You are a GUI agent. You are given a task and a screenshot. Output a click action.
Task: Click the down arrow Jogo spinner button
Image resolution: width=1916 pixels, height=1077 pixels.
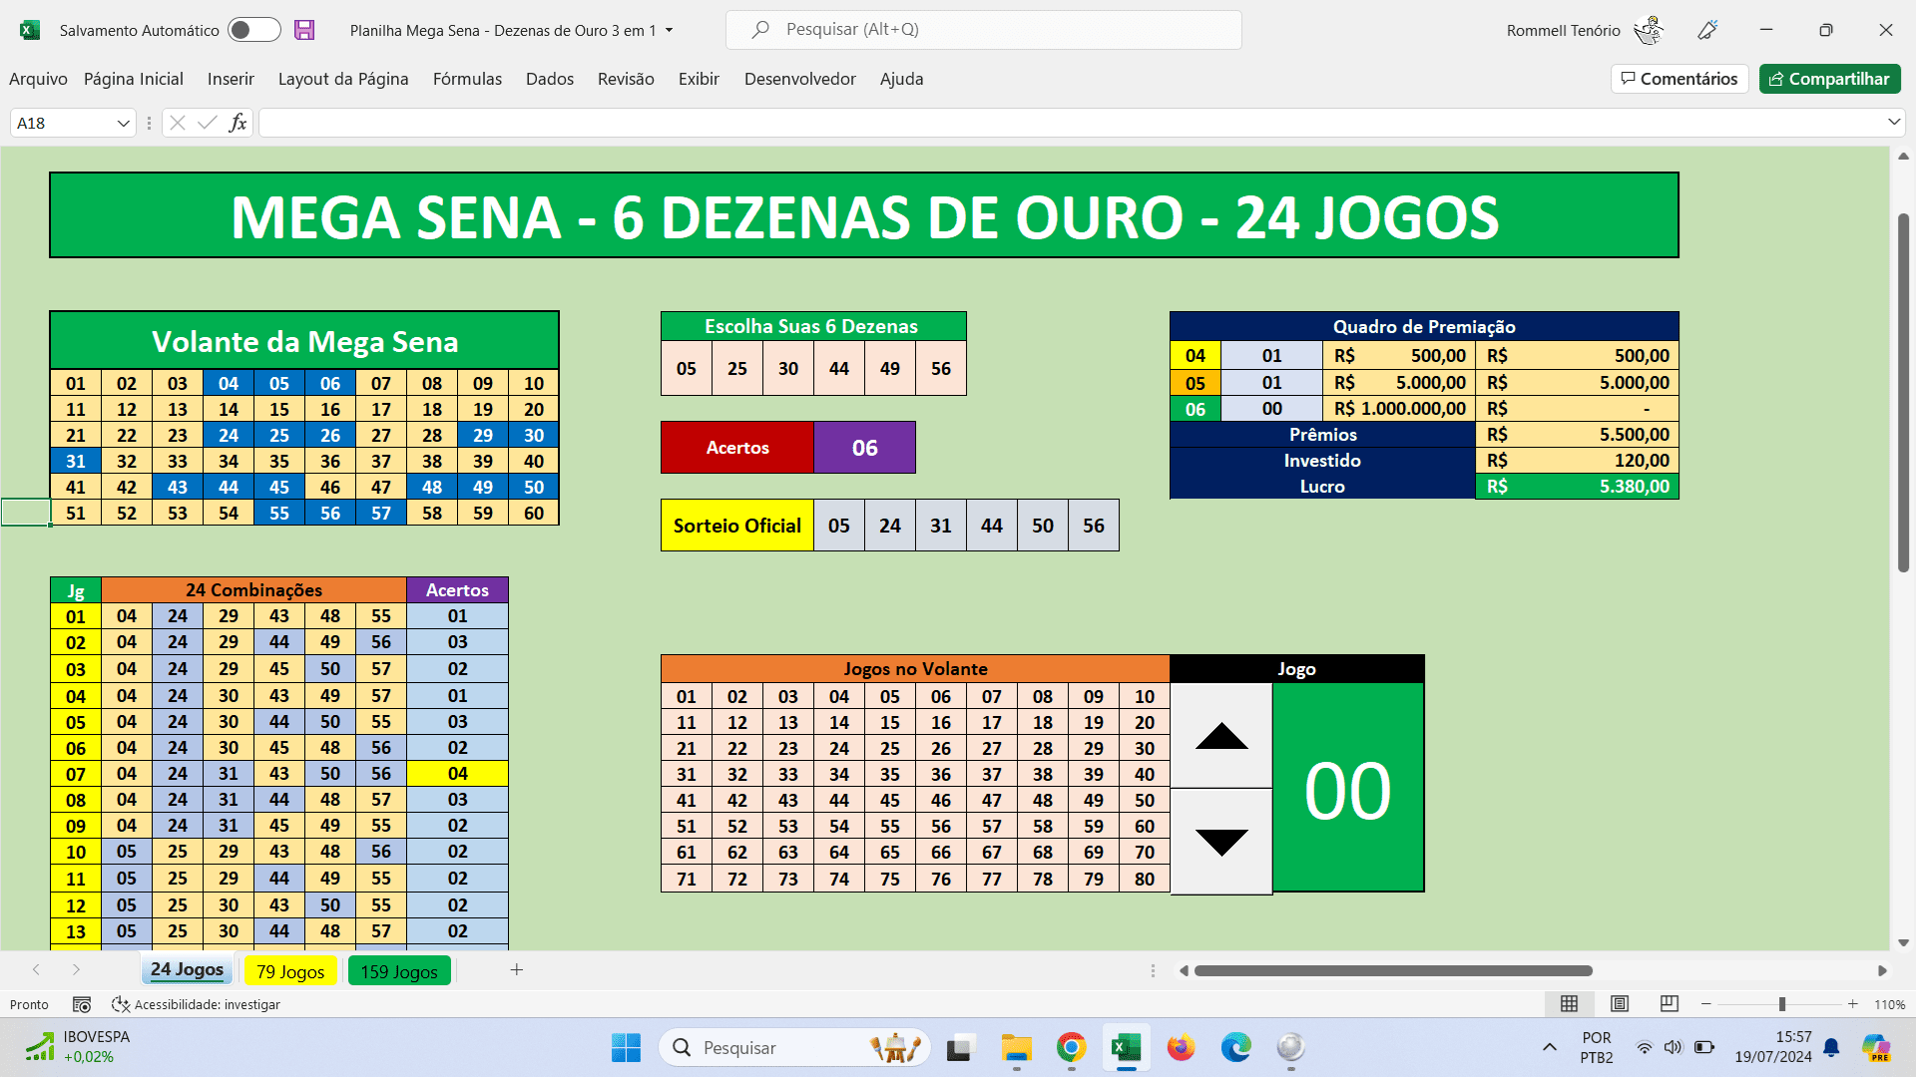(1221, 842)
